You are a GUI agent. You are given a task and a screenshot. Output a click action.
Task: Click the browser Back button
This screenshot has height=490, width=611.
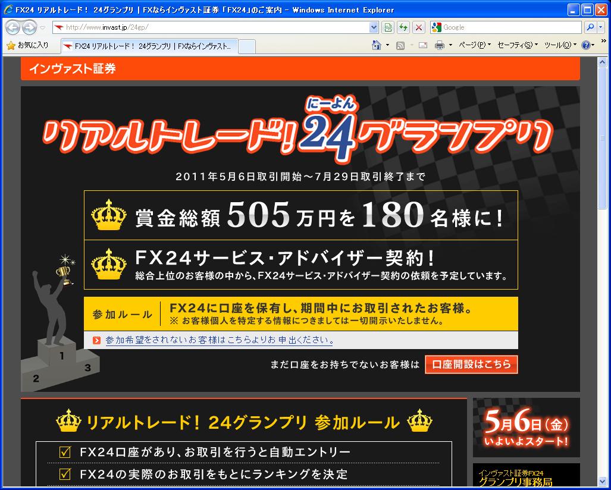coord(13,27)
